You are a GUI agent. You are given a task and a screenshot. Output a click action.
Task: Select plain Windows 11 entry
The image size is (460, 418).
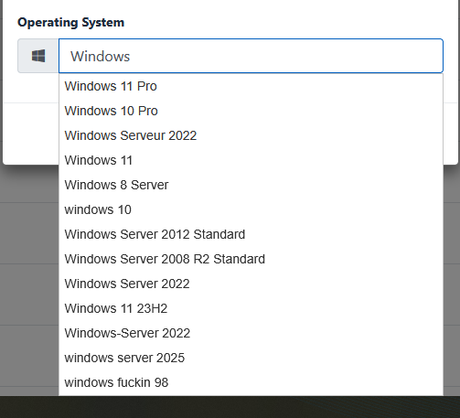pos(251,160)
